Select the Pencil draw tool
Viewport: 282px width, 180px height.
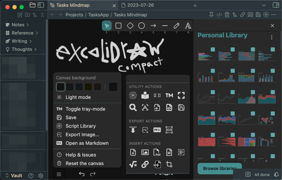pyautogui.click(x=176, y=26)
